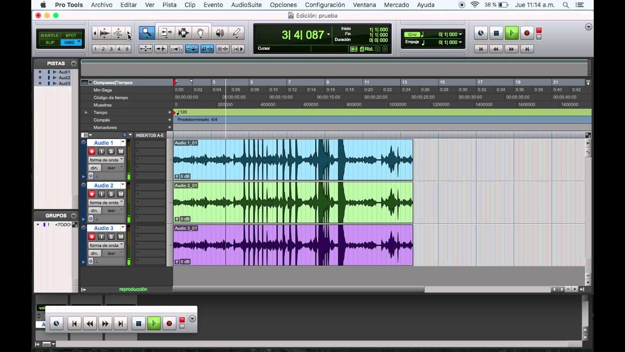This screenshot has width=625, height=352.
Task: Click bar 9 on Compases ruler
Action: (328, 82)
